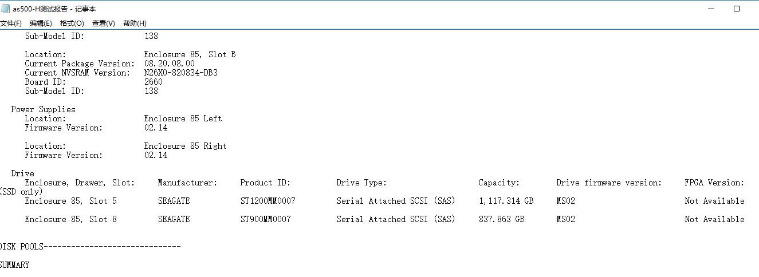Maximize the Notepad window
Image resolution: width=759 pixels, height=277 pixels.
tap(737, 9)
